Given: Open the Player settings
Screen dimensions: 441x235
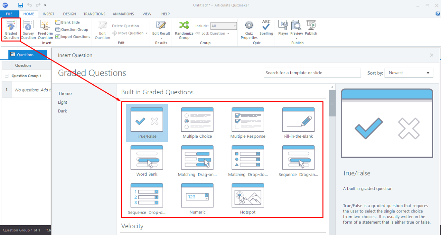Looking at the screenshot, I should [283, 28].
